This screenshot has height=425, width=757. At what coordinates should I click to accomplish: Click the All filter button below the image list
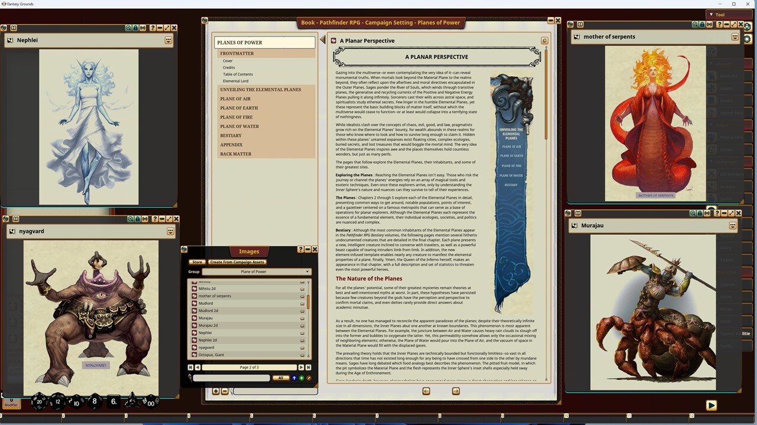tap(280, 378)
